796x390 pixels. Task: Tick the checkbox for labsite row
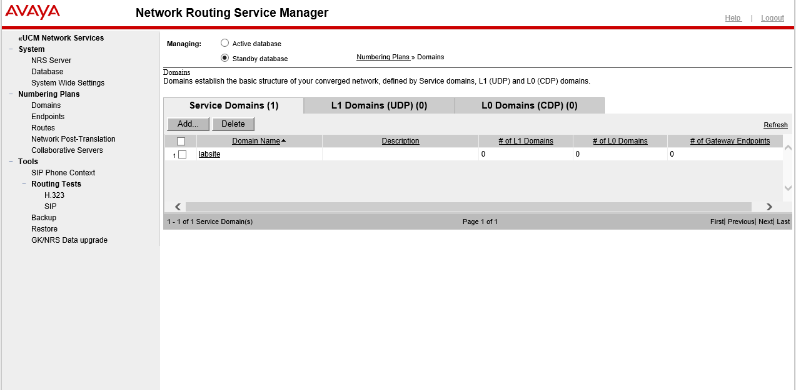click(x=183, y=155)
